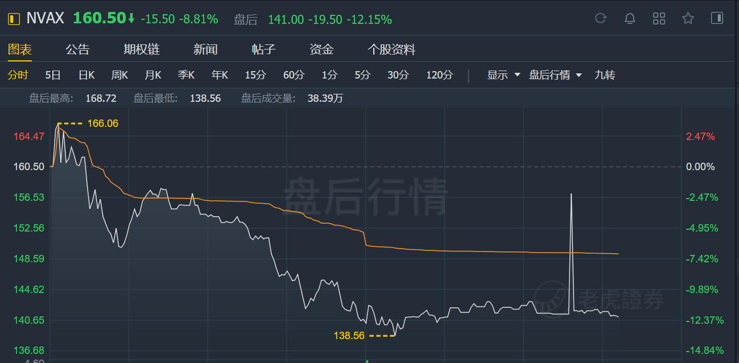Click the NVAX ticker symbol

pyautogui.click(x=46, y=19)
